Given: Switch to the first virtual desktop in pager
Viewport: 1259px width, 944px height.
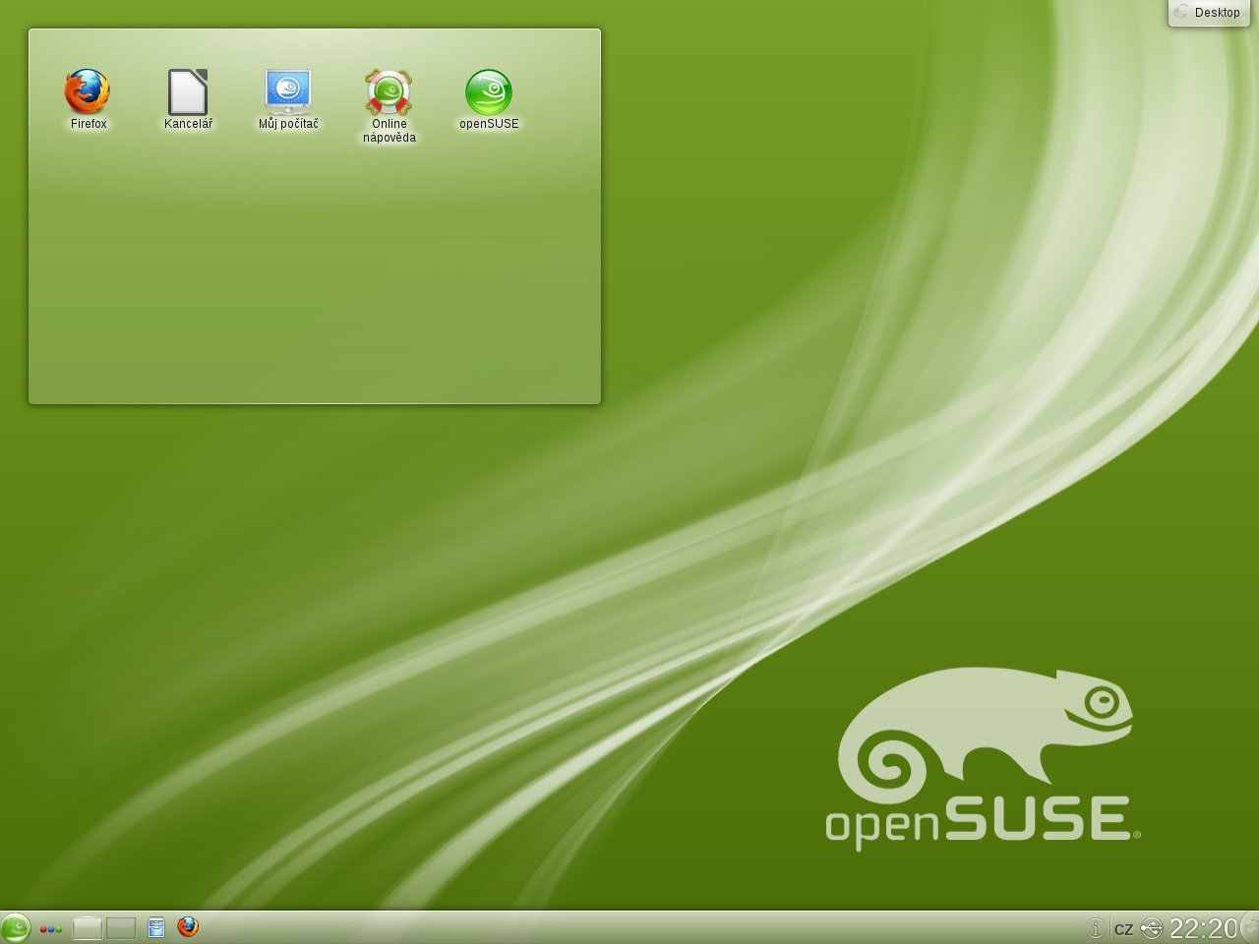Looking at the screenshot, I should click(x=88, y=927).
